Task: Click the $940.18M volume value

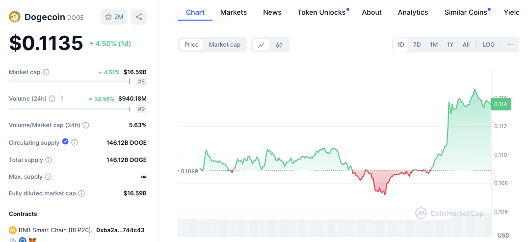Action: click(x=132, y=98)
